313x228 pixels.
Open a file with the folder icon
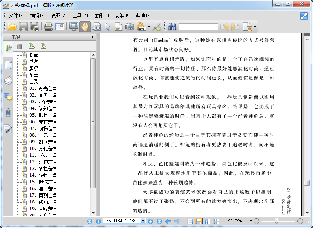point(12,27)
